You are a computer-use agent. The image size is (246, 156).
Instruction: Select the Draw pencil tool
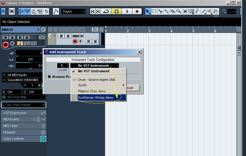pos(197,11)
